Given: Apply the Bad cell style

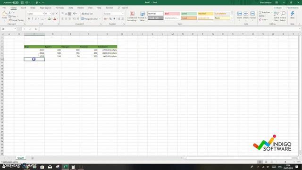Looking at the screenshot, I should click(x=172, y=14).
